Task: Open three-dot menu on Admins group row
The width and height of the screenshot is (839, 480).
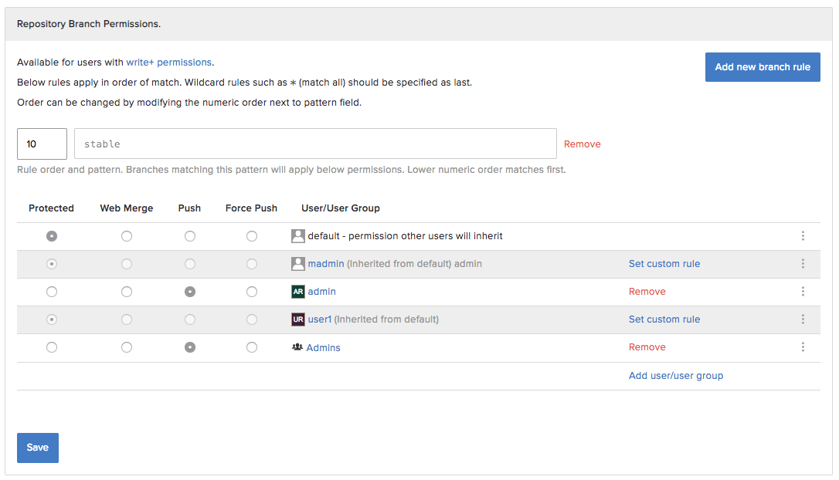Action: point(803,347)
